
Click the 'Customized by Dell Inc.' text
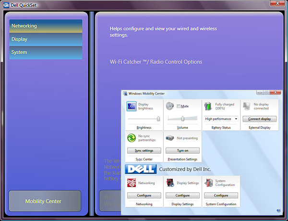[185, 169]
